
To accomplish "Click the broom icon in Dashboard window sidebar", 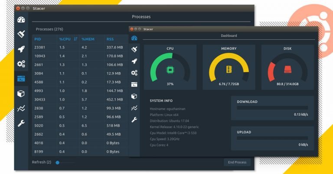I will pos(134,49).
